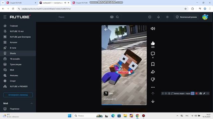Open Microsoft Edge from taskbar
The width and height of the screenshot is (213, 119).
tap(113, 116)
